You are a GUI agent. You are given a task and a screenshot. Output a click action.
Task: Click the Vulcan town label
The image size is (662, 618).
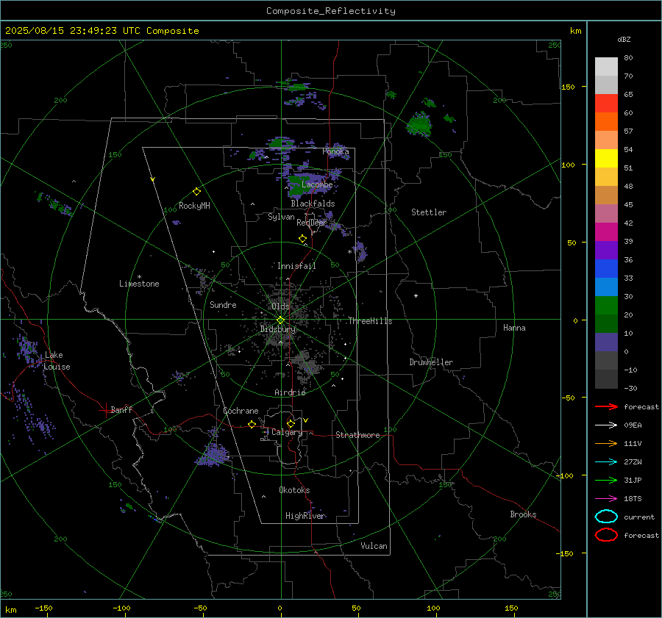374,546
